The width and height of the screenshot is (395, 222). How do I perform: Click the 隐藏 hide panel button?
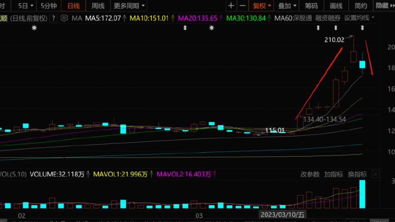coord(385,5)
